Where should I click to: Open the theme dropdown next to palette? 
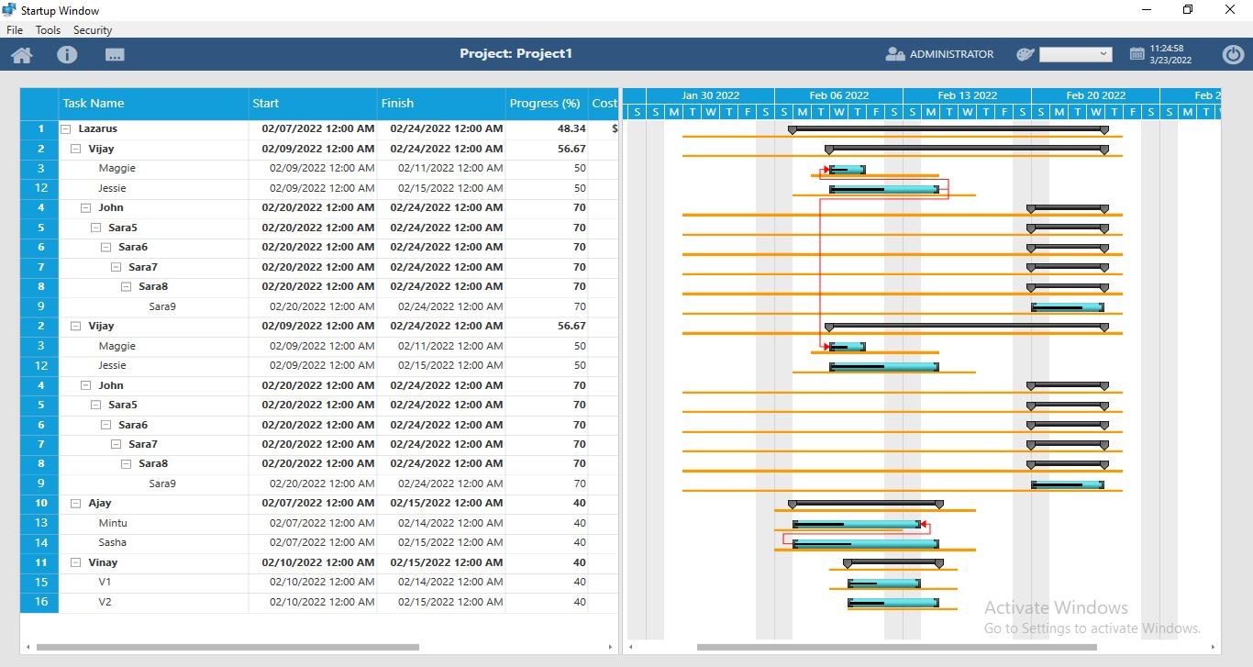point(1075,54)
